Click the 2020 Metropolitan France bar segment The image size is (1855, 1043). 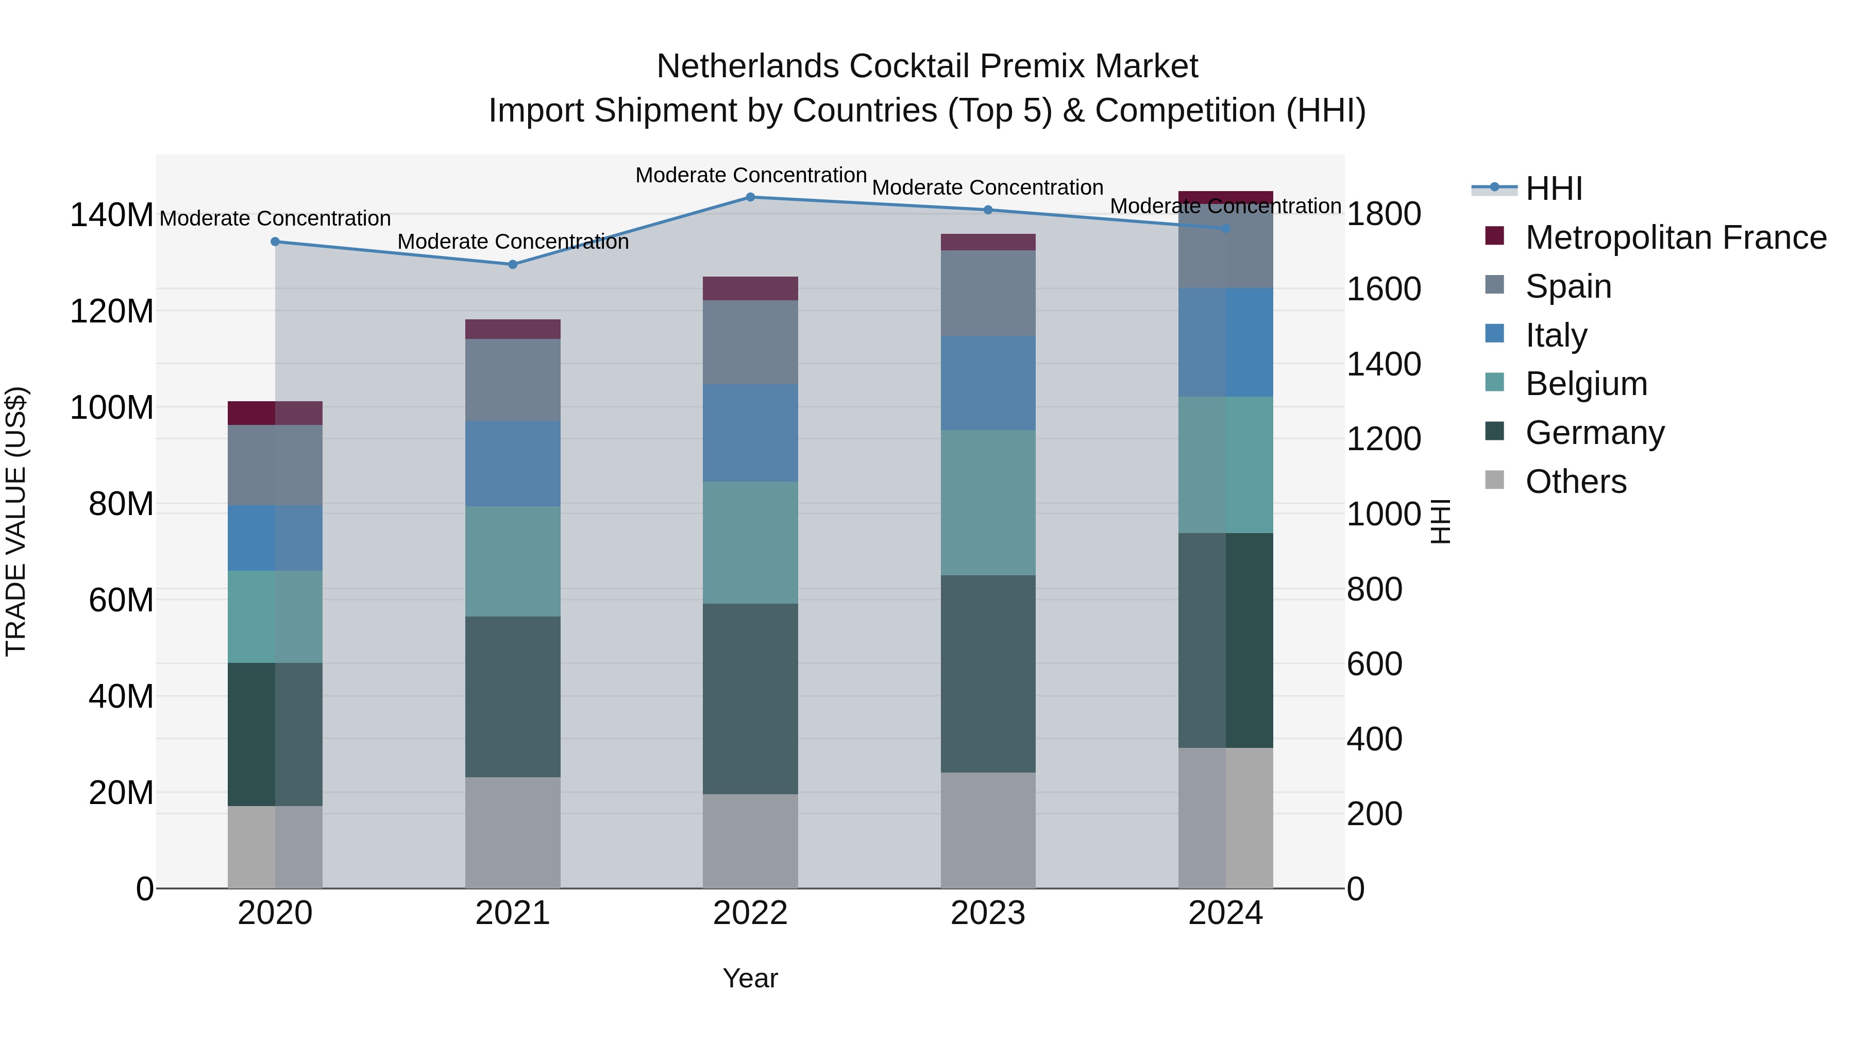[x=275, y=413]
